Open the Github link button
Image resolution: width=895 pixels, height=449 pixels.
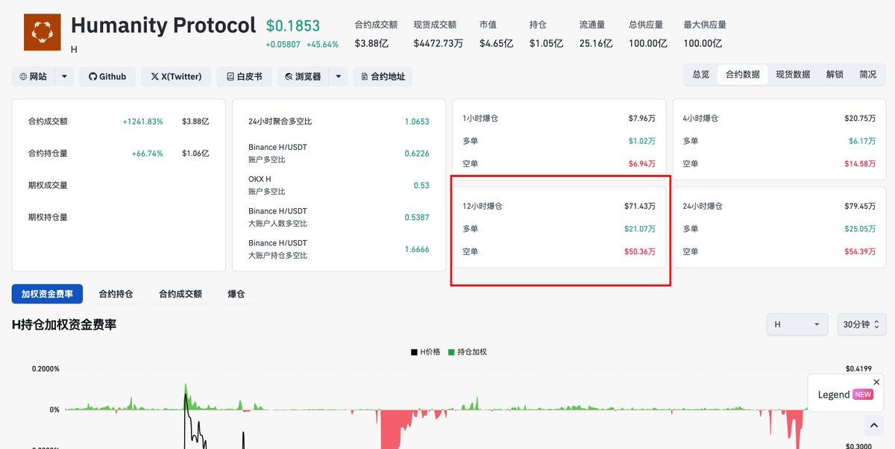pos(107,76)
